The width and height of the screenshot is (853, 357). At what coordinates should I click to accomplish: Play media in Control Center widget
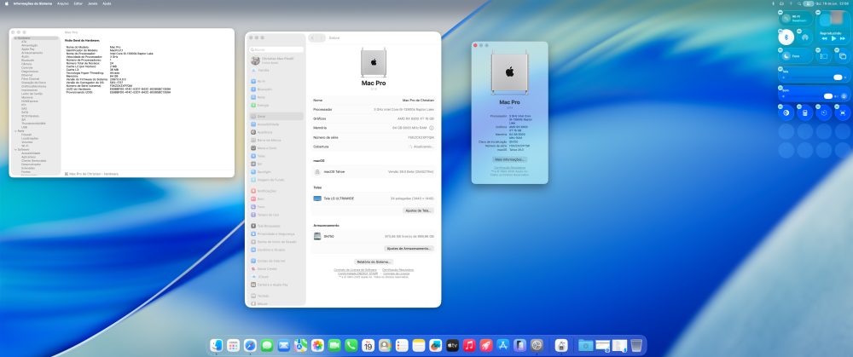[833, 38]
